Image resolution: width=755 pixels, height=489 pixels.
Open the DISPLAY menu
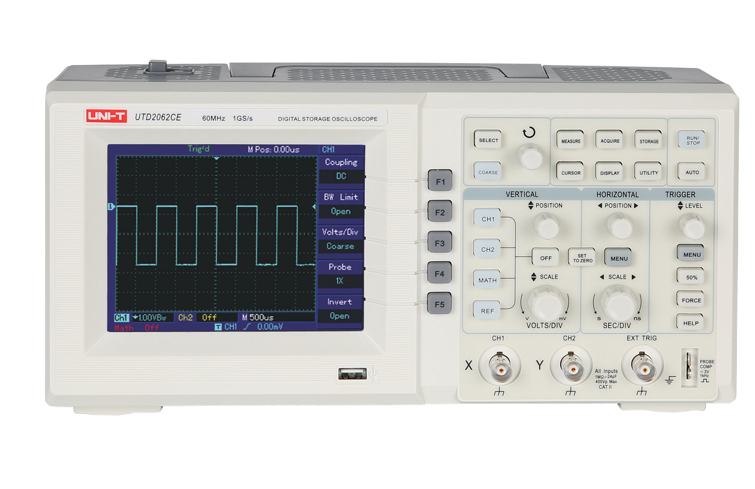tap(609, 172)
